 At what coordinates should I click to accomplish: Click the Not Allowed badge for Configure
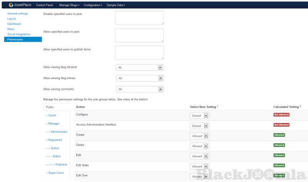pyautogui.click(x=281, y=114)
